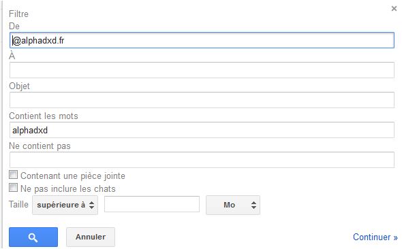Image resolution: width=402 pixels, height=249 pixels.
Task: Click the size value box beside Taille
Action: coord(152,204)
